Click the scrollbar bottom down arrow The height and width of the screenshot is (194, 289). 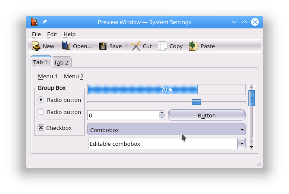[251, 147]
